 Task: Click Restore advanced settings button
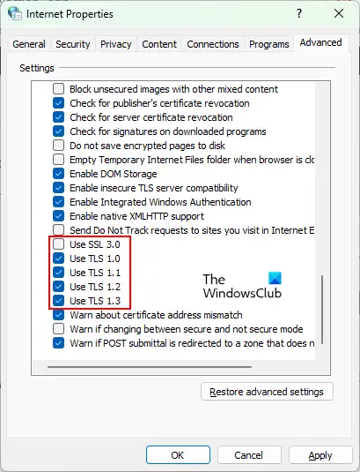[x=267, y=392]
